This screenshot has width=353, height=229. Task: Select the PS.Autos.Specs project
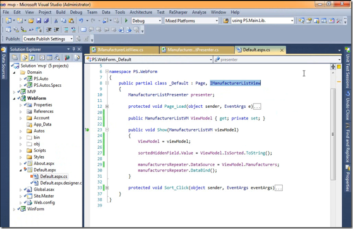tap(48, 85)
